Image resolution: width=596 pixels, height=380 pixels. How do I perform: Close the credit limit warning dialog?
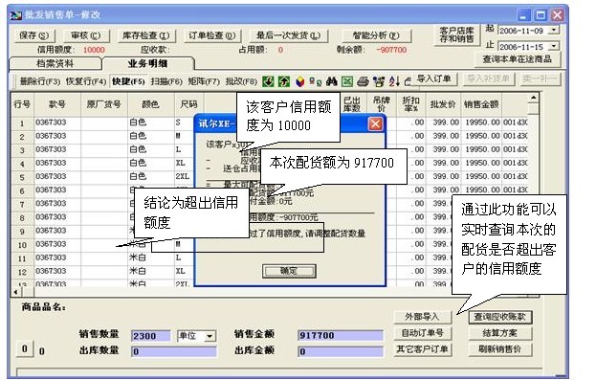(x=375, y=124)
